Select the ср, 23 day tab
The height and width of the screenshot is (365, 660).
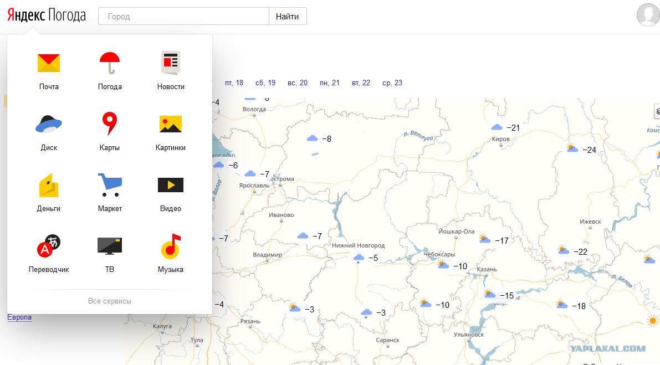[392, 83]
